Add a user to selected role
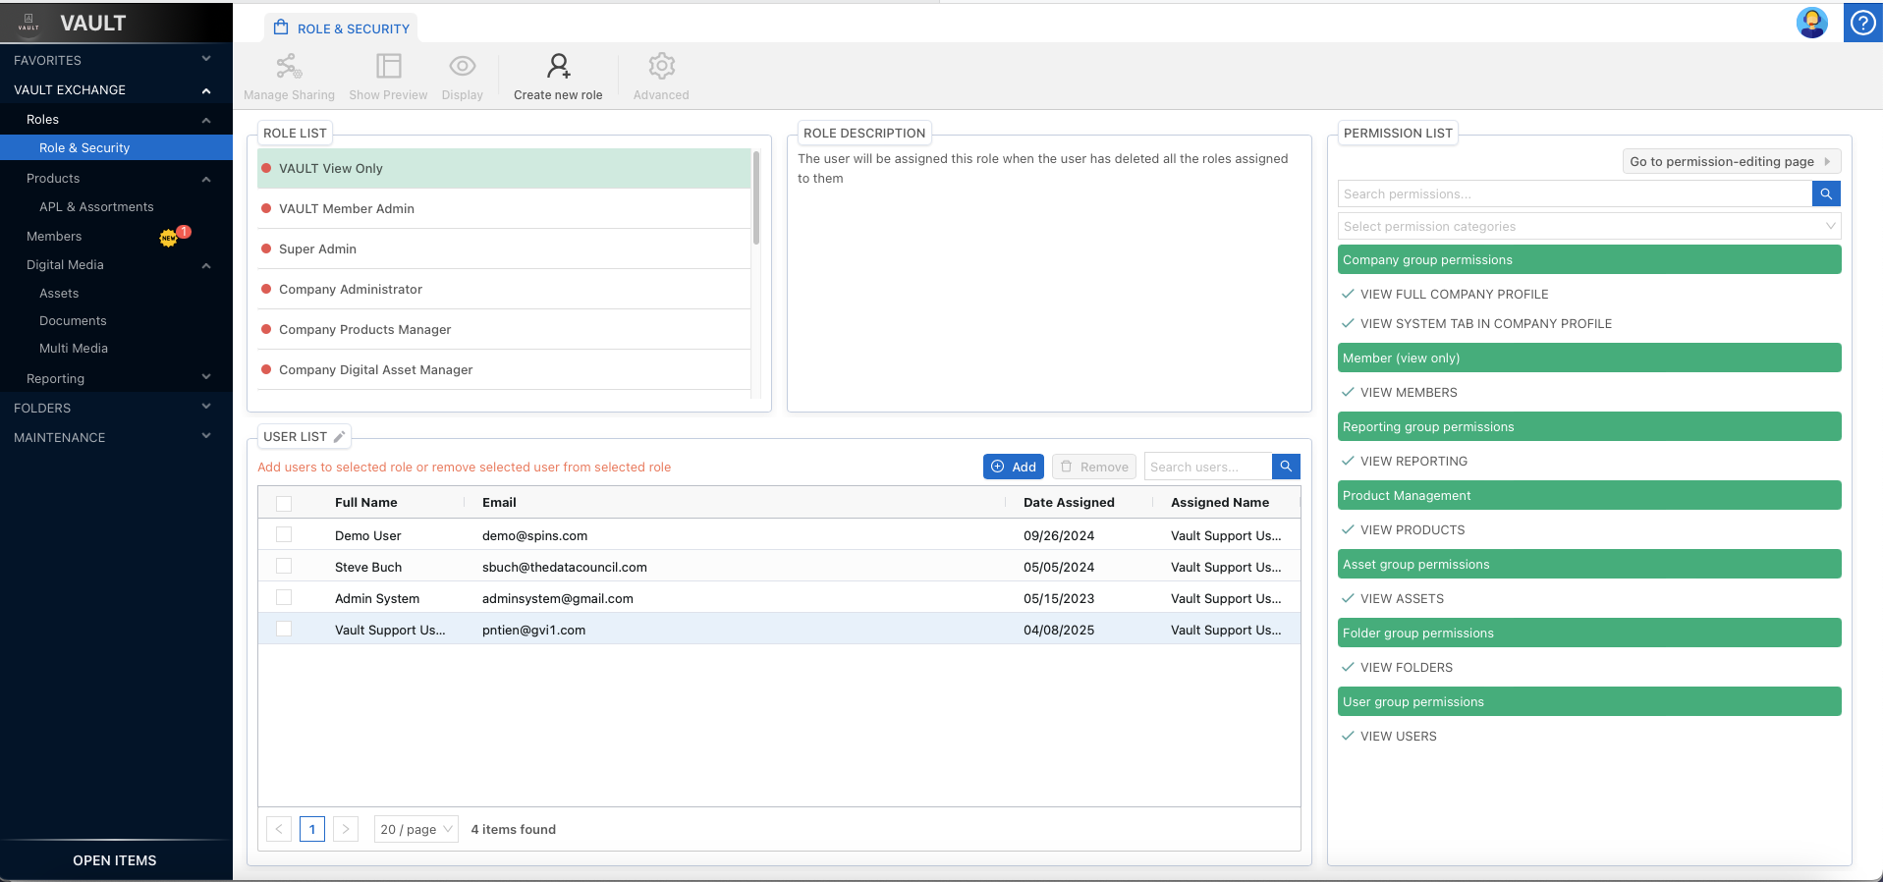 pos(1014,467)
